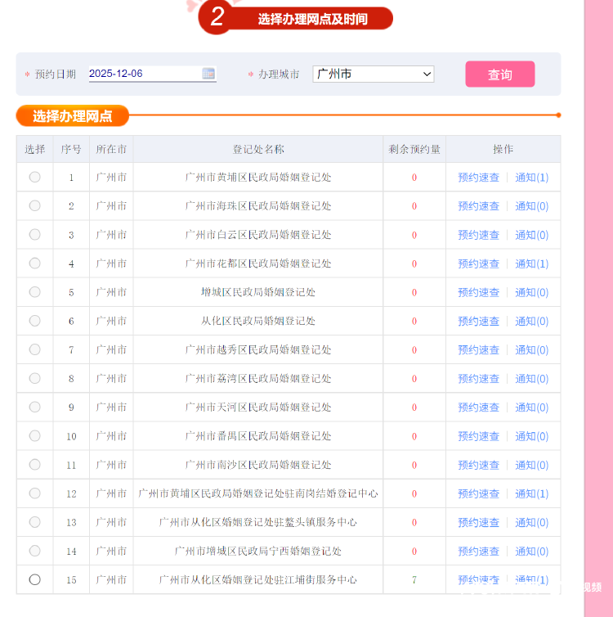Select radio button for 从化区民政局婚姻登记处

[x=34, y=321]
